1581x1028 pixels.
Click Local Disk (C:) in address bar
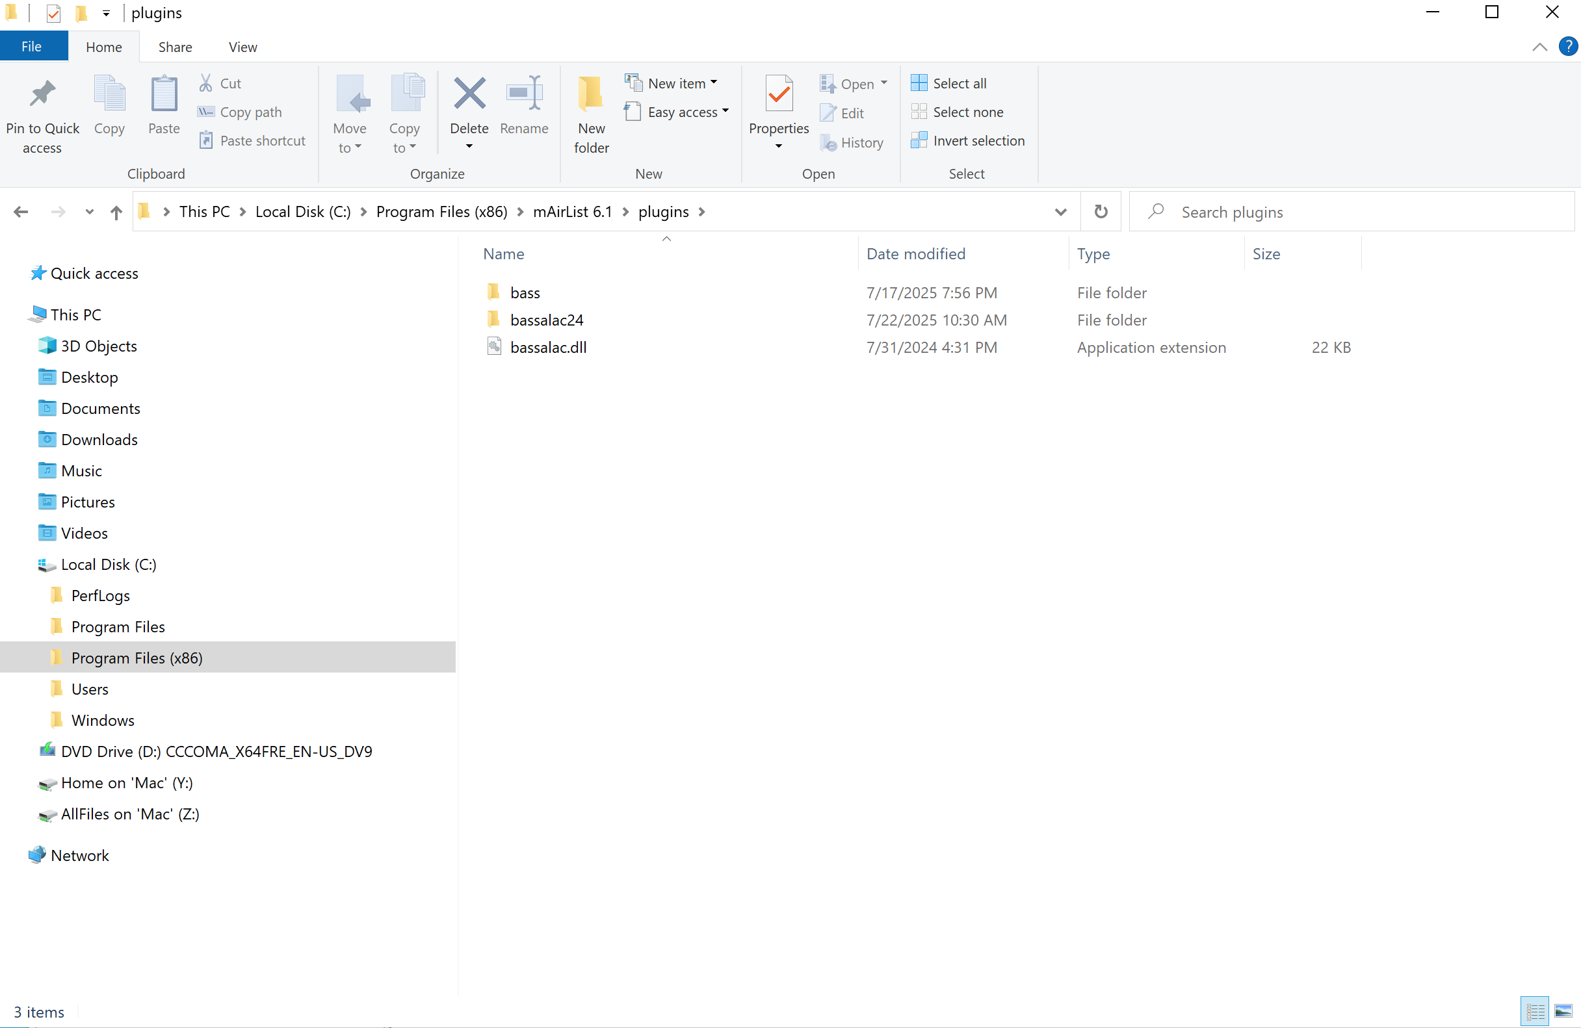(x=303, y=212)
